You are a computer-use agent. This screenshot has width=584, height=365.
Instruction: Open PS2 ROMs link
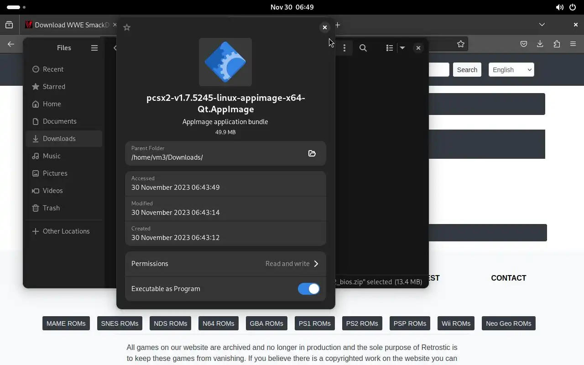(362, 323)
